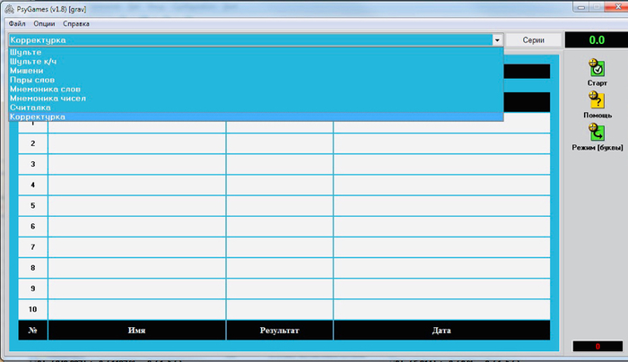Open the Опции menu

[44, 23]
